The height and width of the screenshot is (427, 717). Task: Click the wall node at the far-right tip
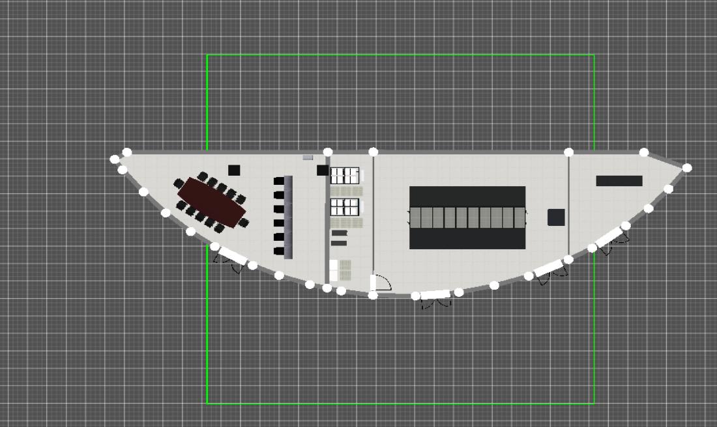[x=687, y=168]
